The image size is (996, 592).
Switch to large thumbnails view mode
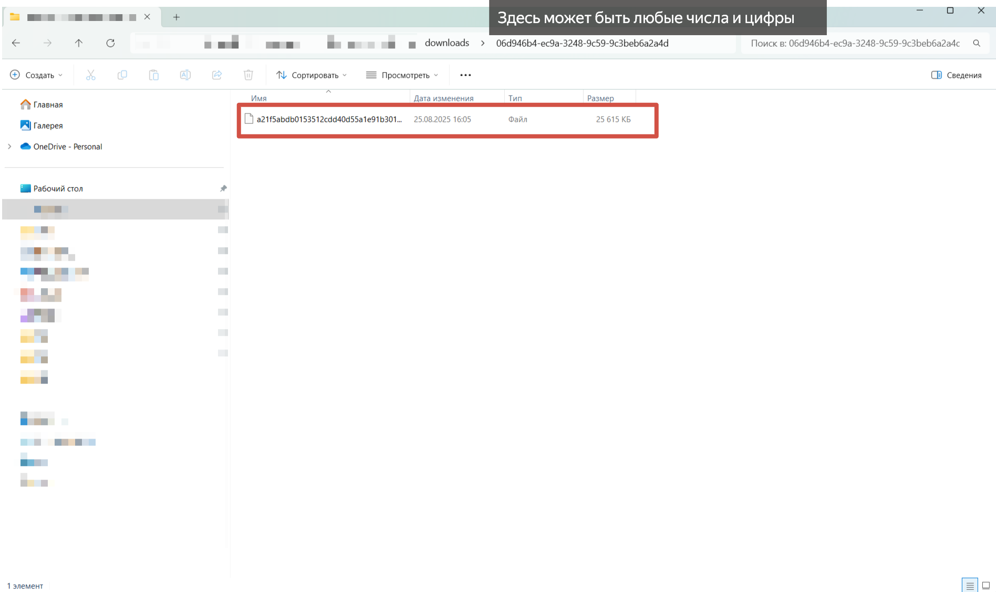[986, 585]
